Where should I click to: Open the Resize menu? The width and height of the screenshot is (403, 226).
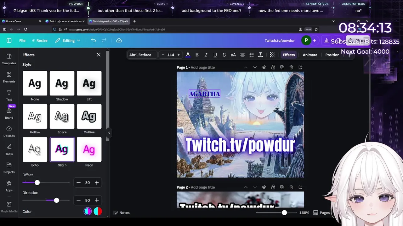coord(39,40)
